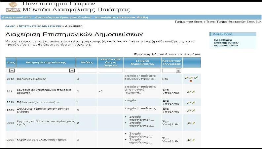Screen dimensions: 262x149
Task: Edit the 2012 Βιβλία/μονογραφίες entry pencil icon
Action: click(191, 78)
